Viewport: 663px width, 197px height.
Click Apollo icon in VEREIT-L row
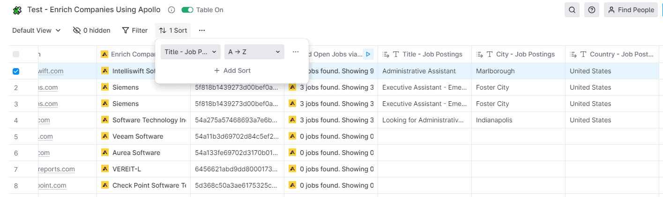105,169
